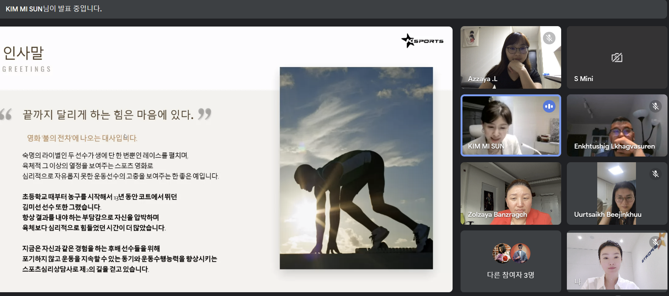Select Enkhtushig Lkhagvasuren video tile
The height and width of the screenshot is (296, 669).
pos(617,125)
